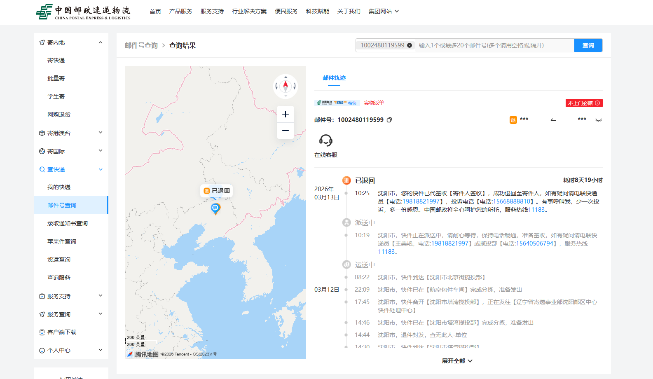Click China Postal Express logo
This screenshot has height=379, width=653.
click(83, 12)
